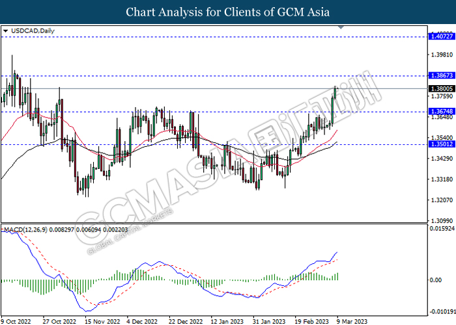This screenshot has width=456, height=325.
Task: Click the 1.30990 price axis value
Action: point(442,221)
